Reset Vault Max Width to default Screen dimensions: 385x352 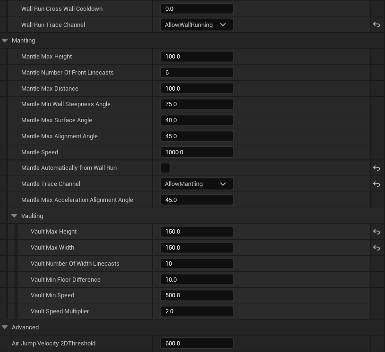tap(376, 248)
